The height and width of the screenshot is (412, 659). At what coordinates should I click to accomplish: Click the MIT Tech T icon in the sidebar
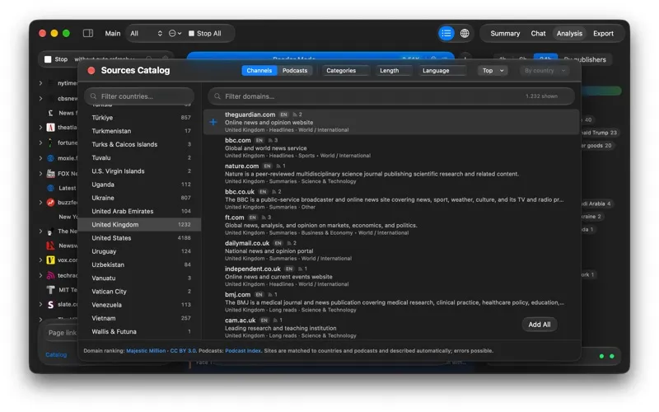pos(50,290)
